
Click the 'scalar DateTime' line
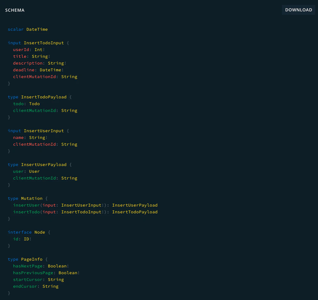point(28,30)
